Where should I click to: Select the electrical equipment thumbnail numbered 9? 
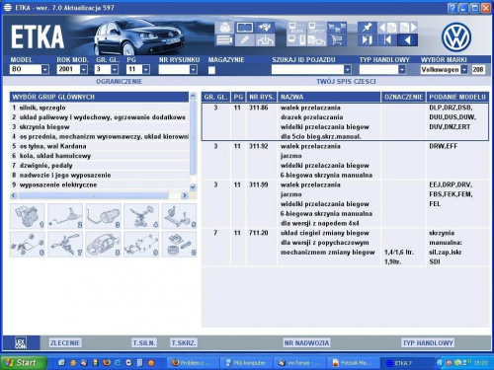pyautogui.click(x=141, y=244)
